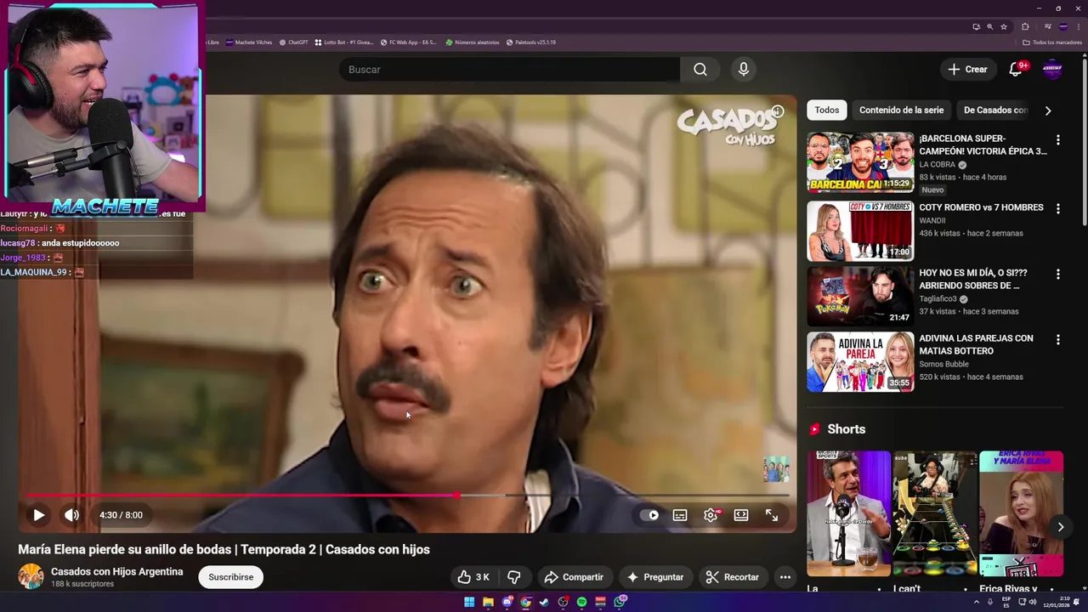Viewport: 1088px width, 612px height.
Task: Open the Machete Vilches bookmark
Action: coord(248,42)
